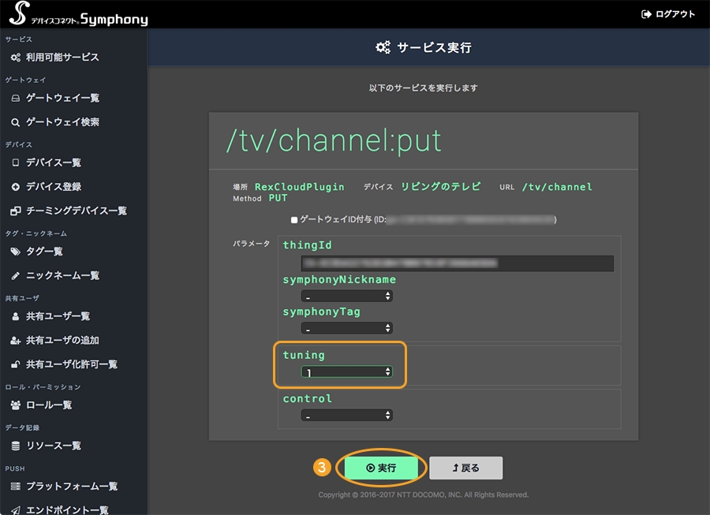Click the リビングのテレビ device name
The width and height of the screenshot is (710, 515).
tap(440, 187)
